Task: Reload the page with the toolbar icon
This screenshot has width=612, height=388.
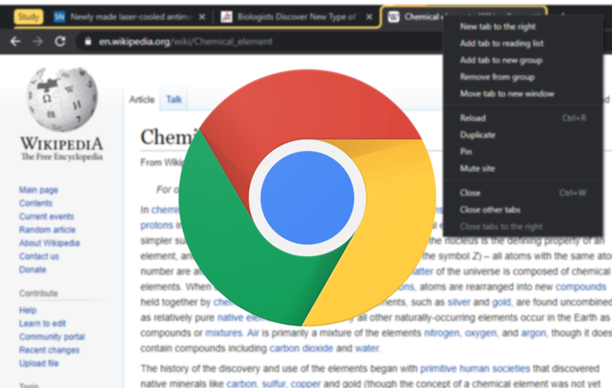Action: tap(60, 41)
